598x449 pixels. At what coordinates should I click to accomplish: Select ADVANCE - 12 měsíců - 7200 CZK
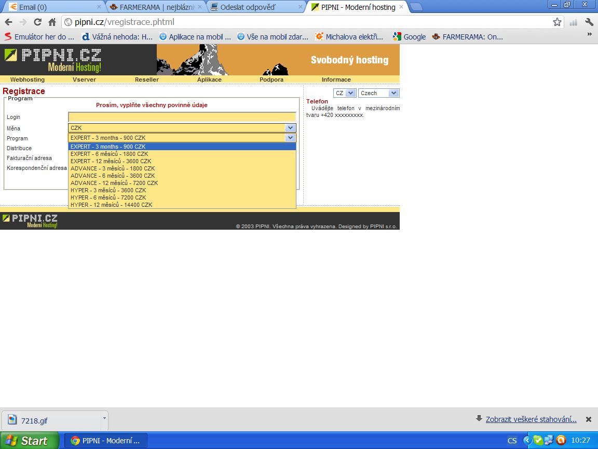coord(182,183)
